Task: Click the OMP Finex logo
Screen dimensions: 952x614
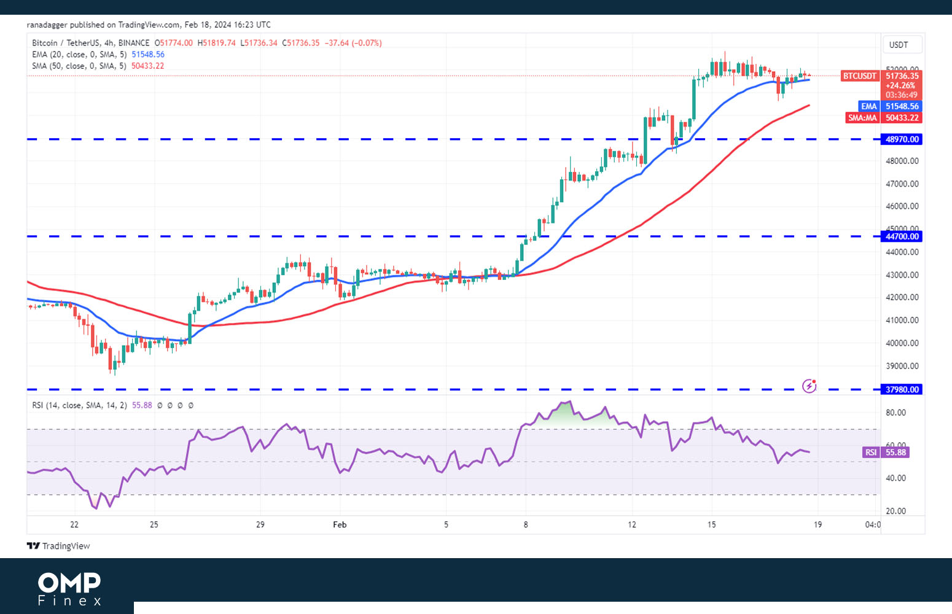Action: point(69,588)
